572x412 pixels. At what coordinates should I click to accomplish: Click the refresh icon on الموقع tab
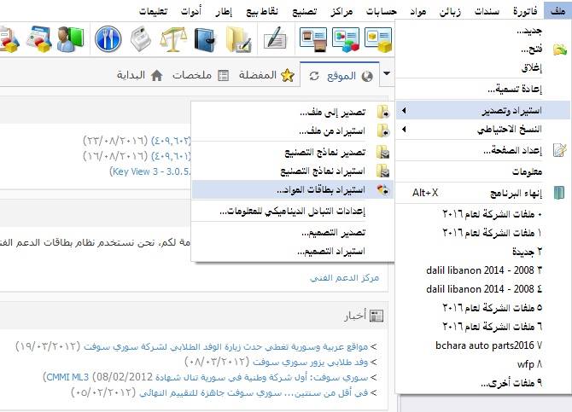314,76
